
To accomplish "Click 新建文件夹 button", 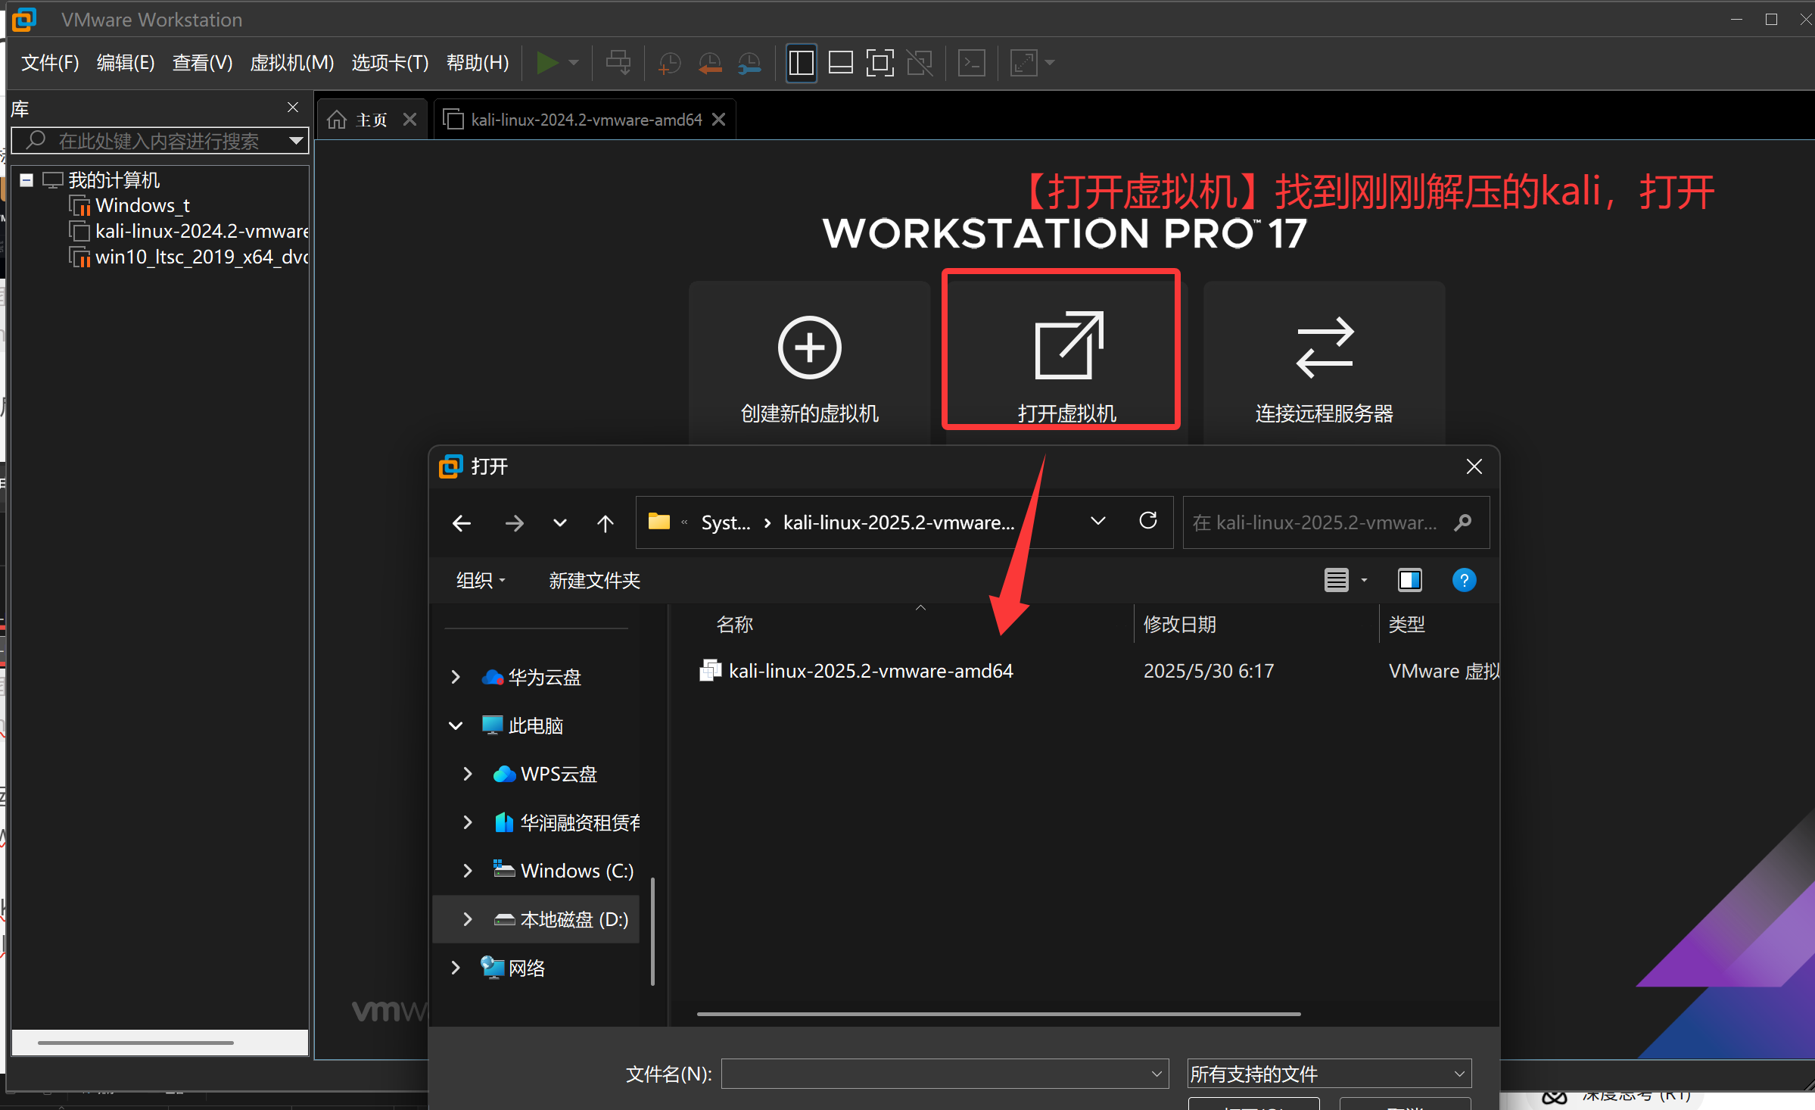I will click(594, 580).
